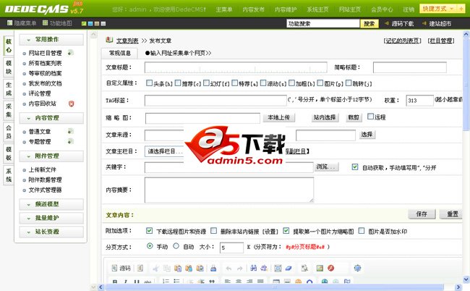
Task: Click the 文章标题 title input field
Action: (x=236, y=67)
